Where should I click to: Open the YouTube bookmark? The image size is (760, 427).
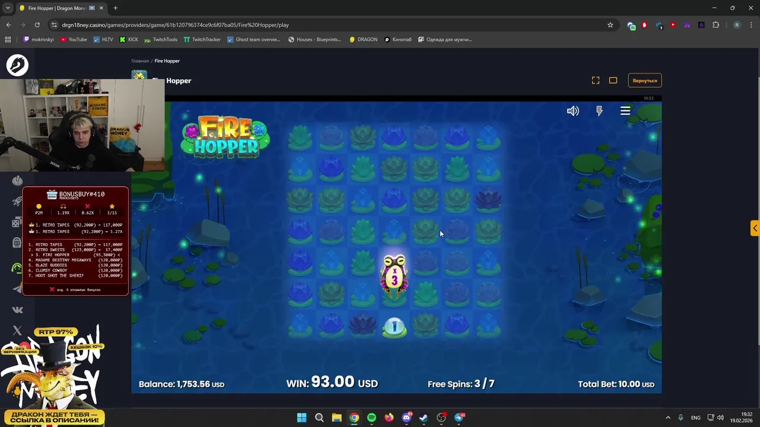(74, 40)
